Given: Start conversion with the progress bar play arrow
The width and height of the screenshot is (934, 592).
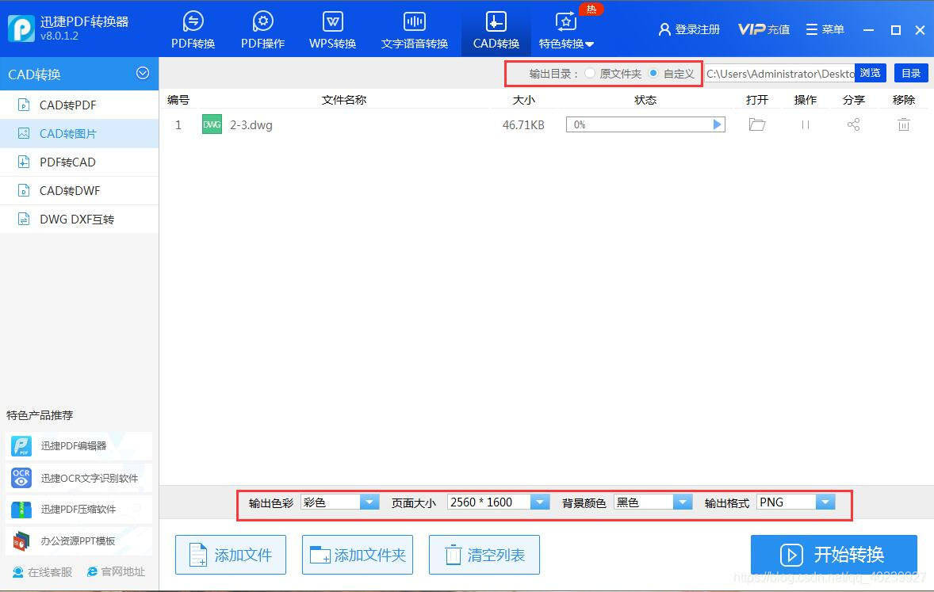Looking at the screenshot, I should pos(718,124).
